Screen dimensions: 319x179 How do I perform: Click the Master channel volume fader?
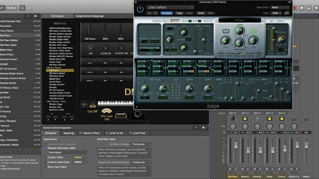pyautogui.click(x=306, y=145)
